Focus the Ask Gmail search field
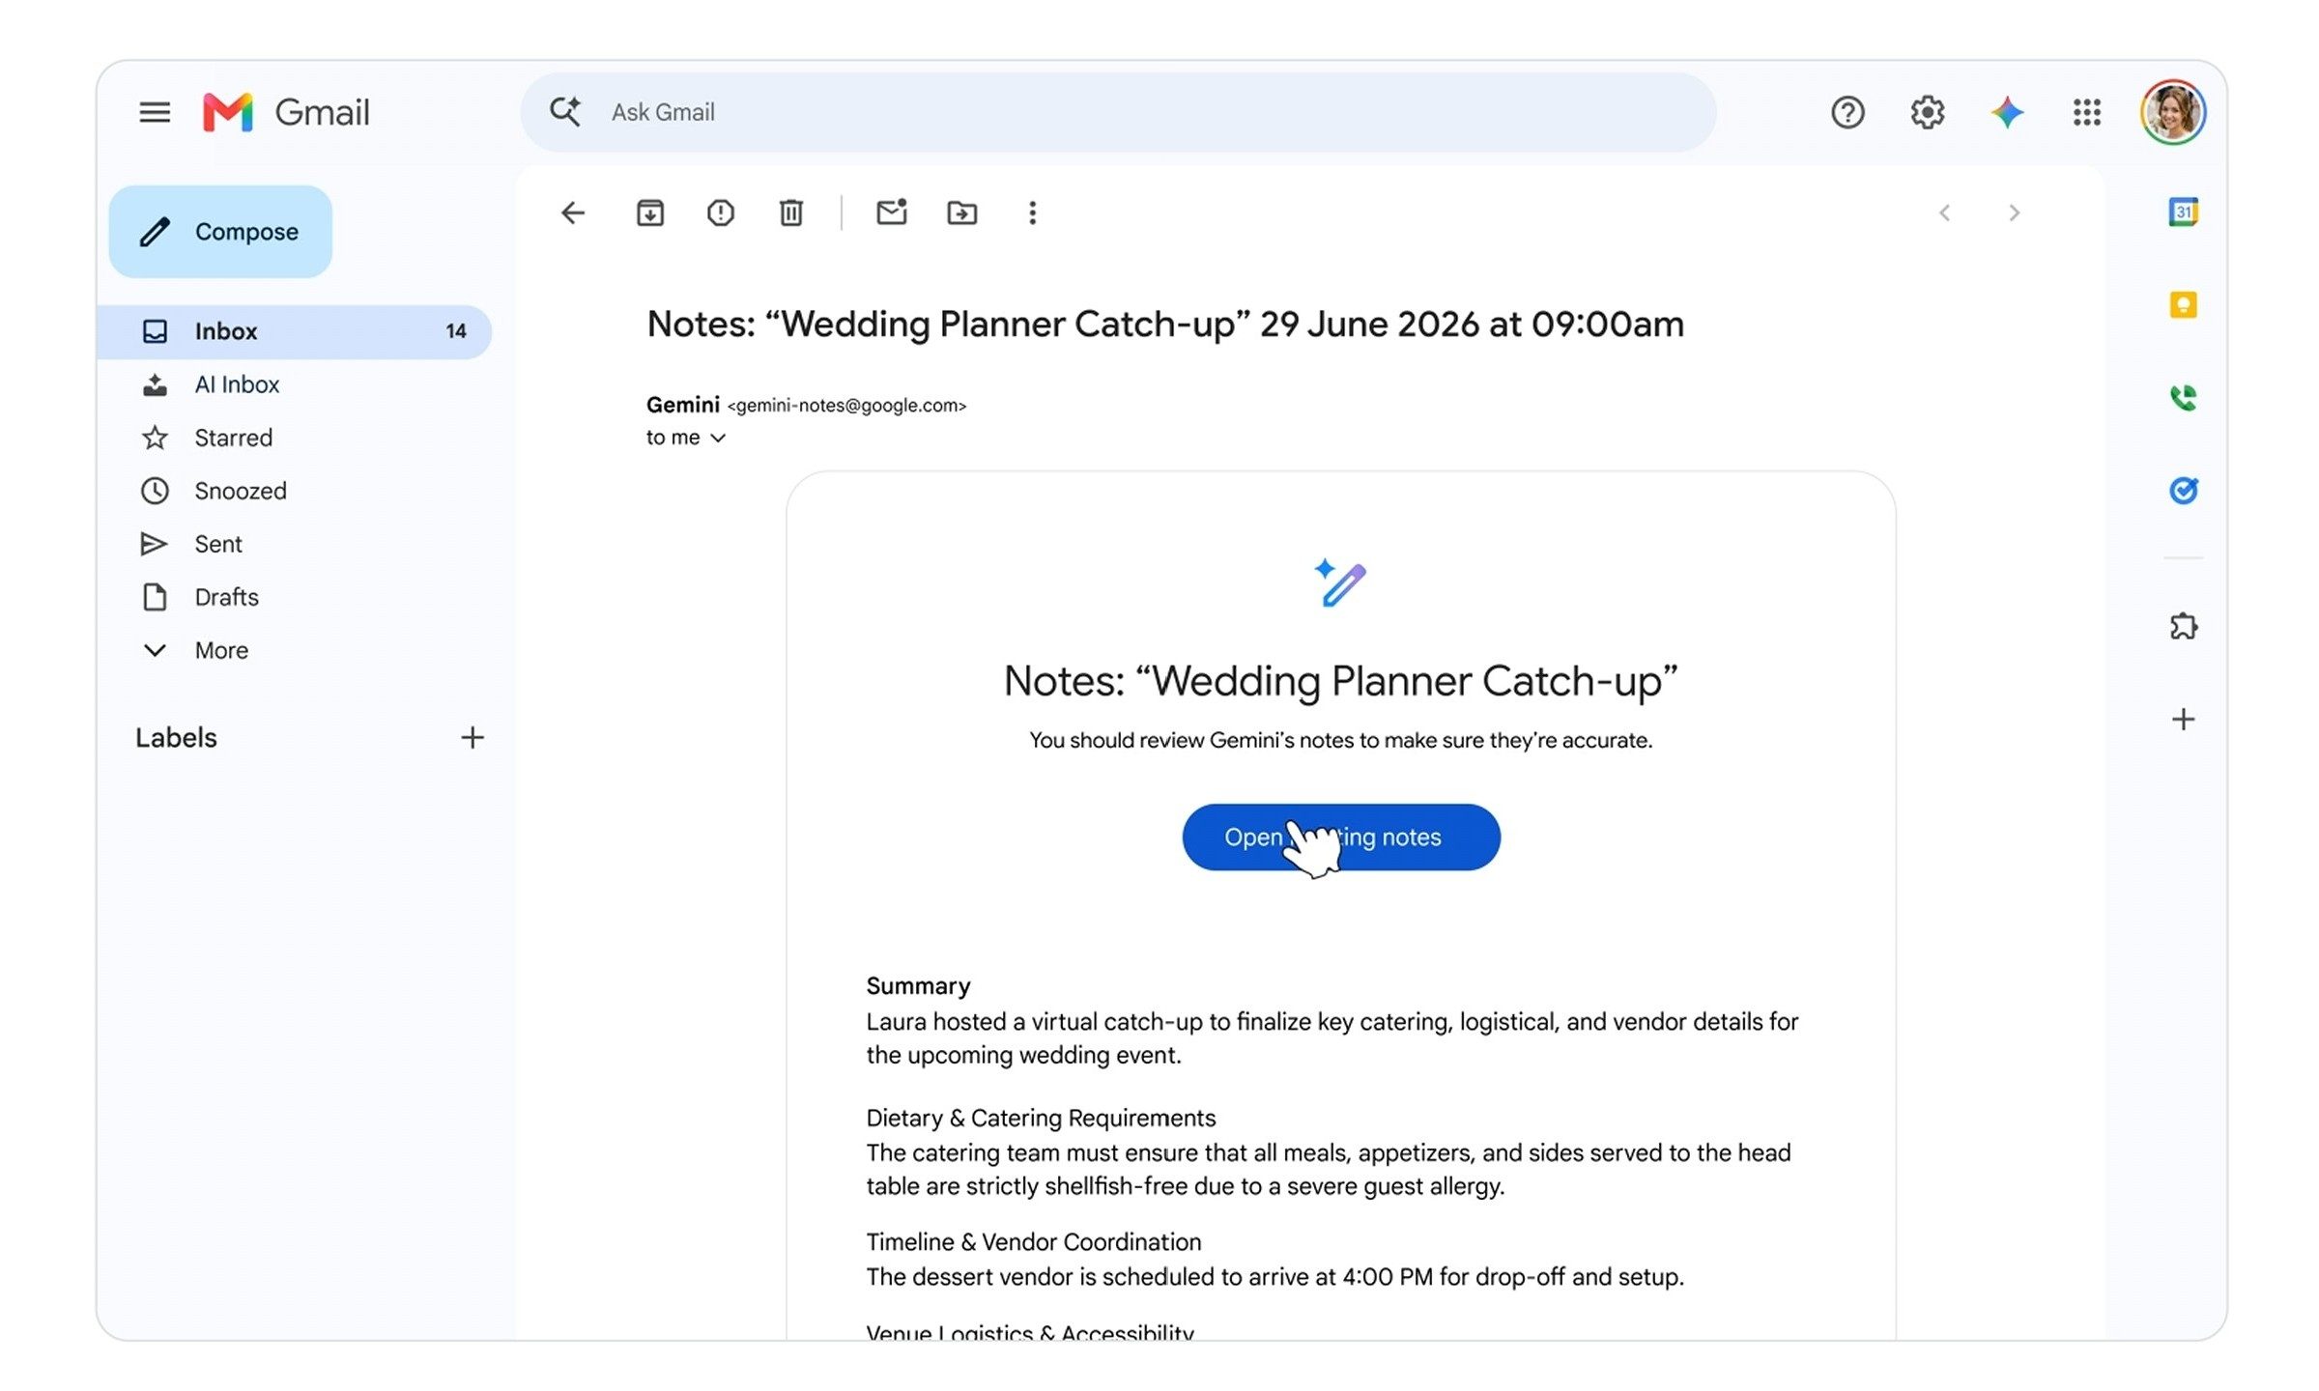Screen dimensions: 2319x1391 click(1118, 112)
